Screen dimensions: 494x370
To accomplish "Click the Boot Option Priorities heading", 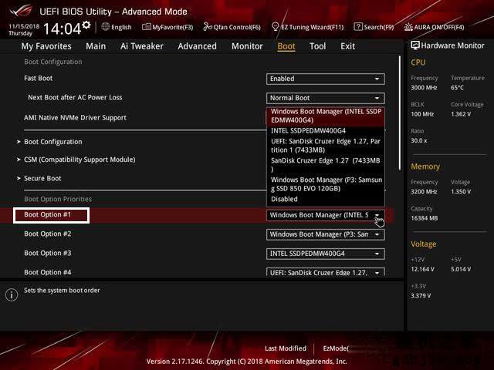I will click(58, 199).
